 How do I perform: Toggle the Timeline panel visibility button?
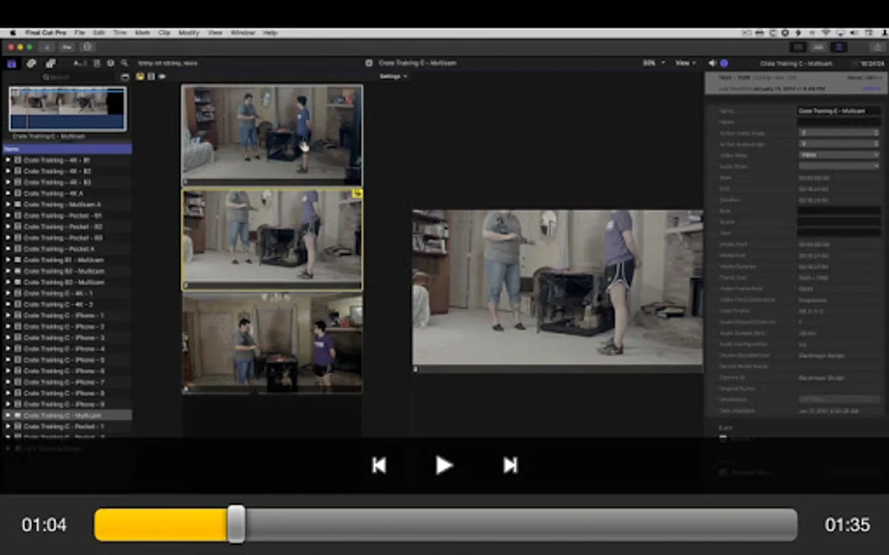coord(818,47)
